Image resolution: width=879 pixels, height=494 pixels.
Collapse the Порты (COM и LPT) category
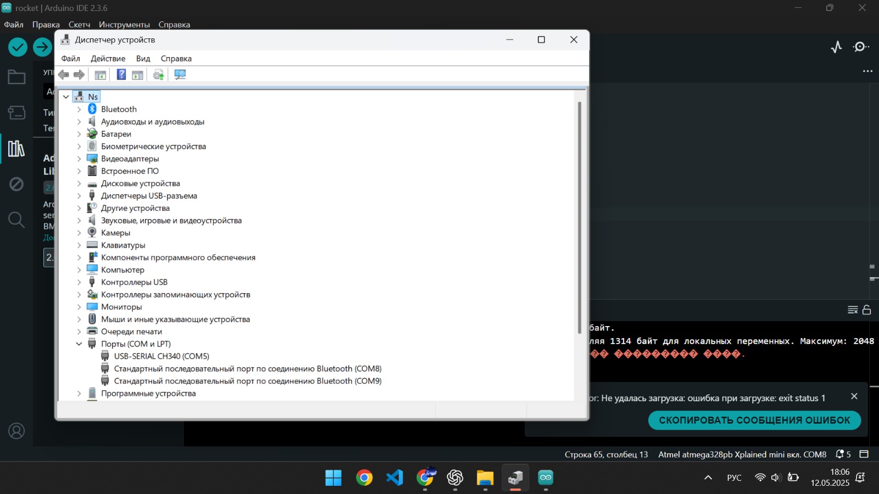click(79, 344)
